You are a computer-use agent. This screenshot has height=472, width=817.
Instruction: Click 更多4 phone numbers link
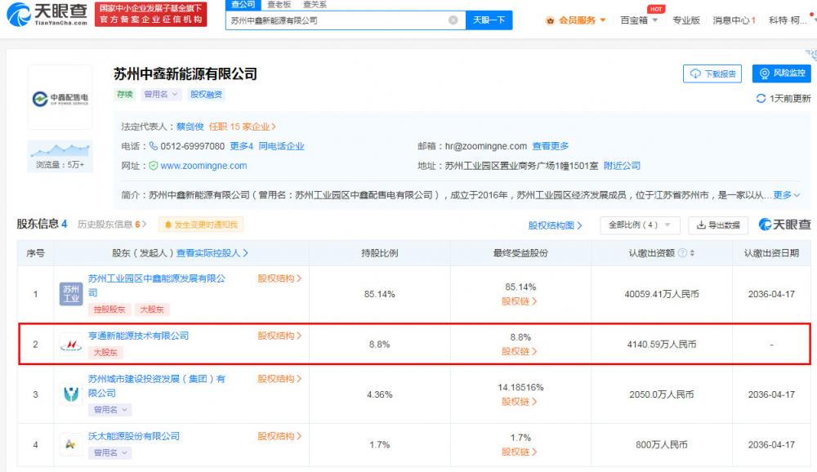pos(242,146)
